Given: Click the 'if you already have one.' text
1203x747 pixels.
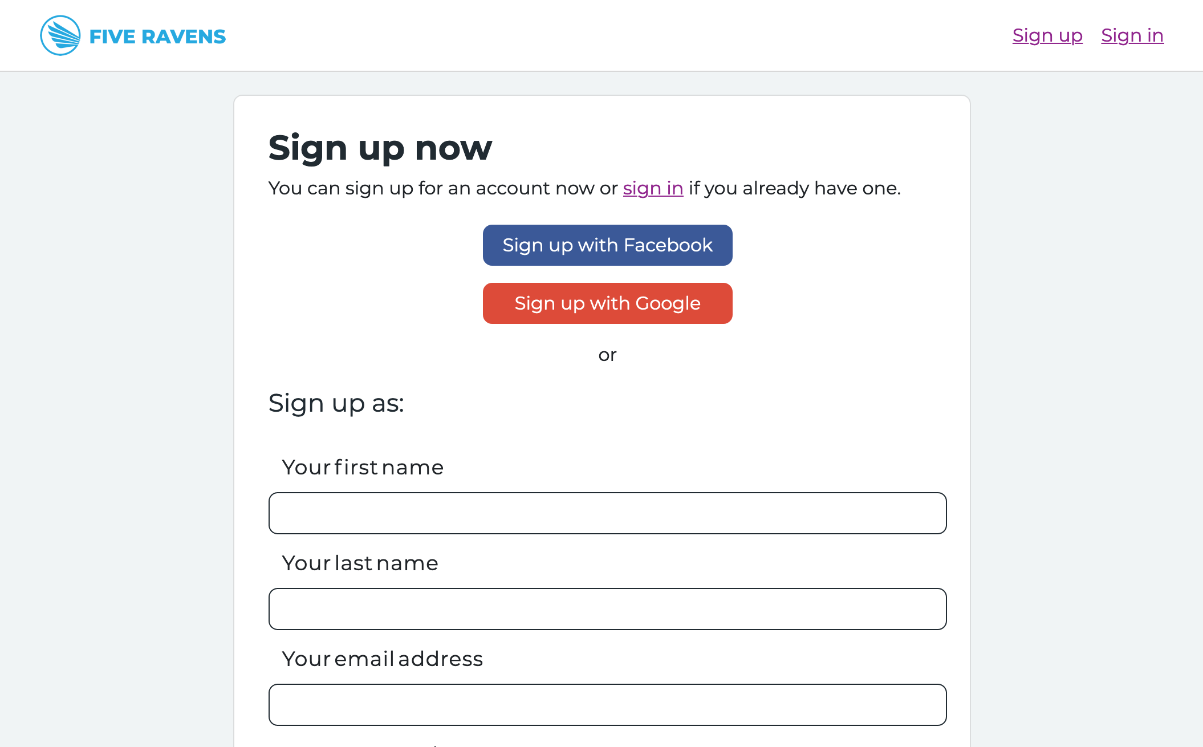Looking at the screenshot, I should [x=795, y=188].
